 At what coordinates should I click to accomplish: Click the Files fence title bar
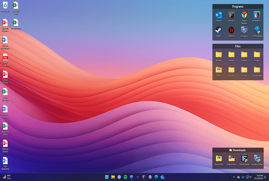click(x=238, y=46)
